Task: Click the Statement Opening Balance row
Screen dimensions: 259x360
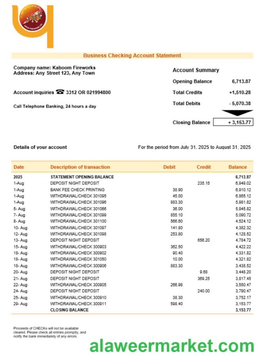Action: pos(82,177)
